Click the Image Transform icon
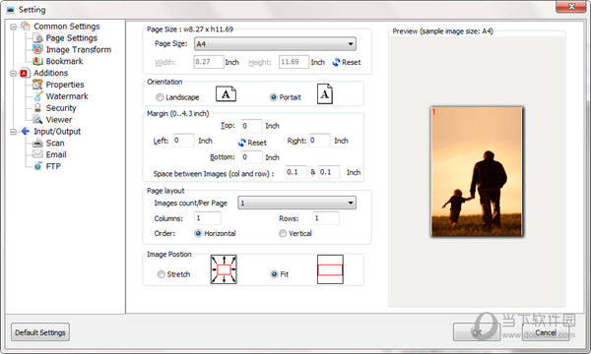This screenshot has height=354, width=591. pos(37,49)
